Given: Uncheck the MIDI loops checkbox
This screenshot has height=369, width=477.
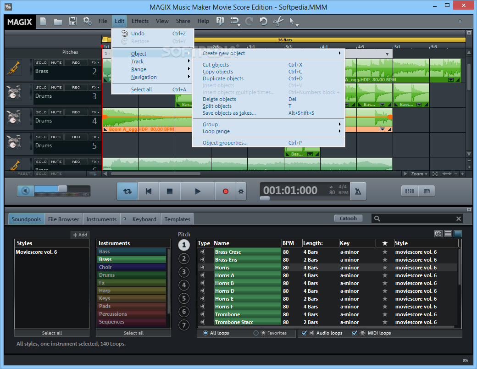Looking at the screenshot, I should coord(355,333).
